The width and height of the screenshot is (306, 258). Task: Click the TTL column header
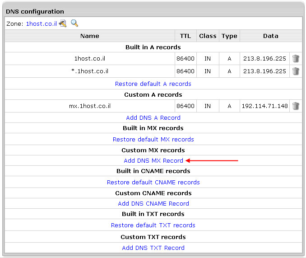pos(185,36)
